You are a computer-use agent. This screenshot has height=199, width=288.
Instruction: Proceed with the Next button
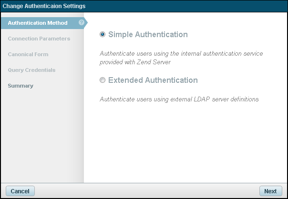(x=270, y=191)
